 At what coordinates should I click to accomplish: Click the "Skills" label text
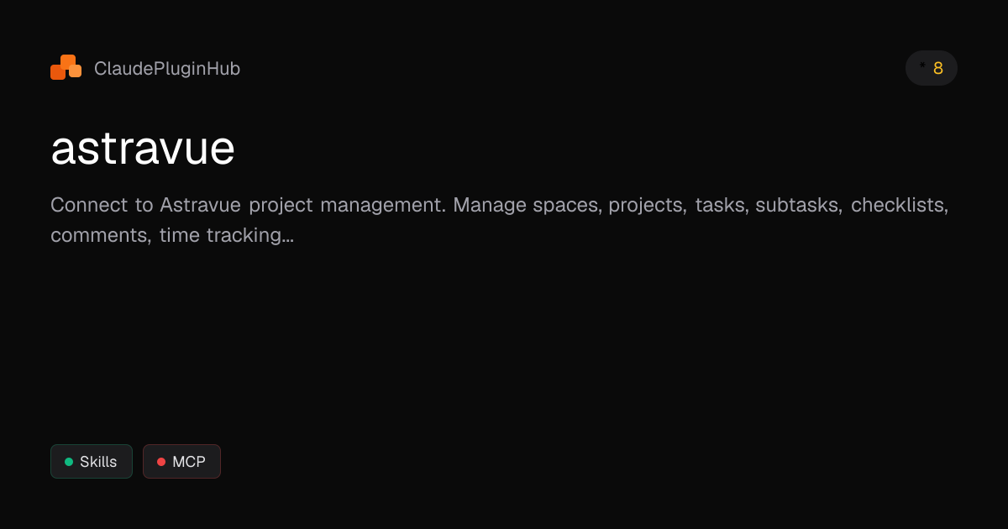pos(98,462)
